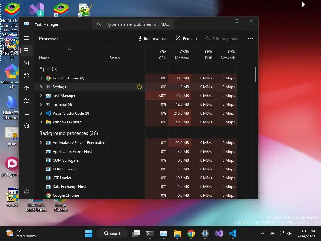Open Settings gear from the taskbar

click(x=205, y=233)
